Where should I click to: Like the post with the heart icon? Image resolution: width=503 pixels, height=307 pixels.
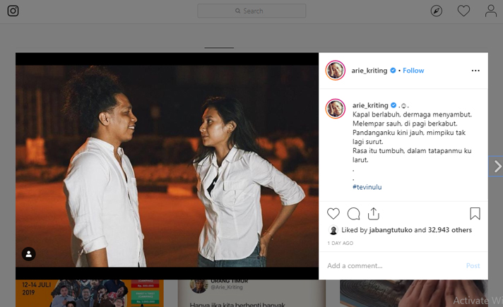coord(333,214)
